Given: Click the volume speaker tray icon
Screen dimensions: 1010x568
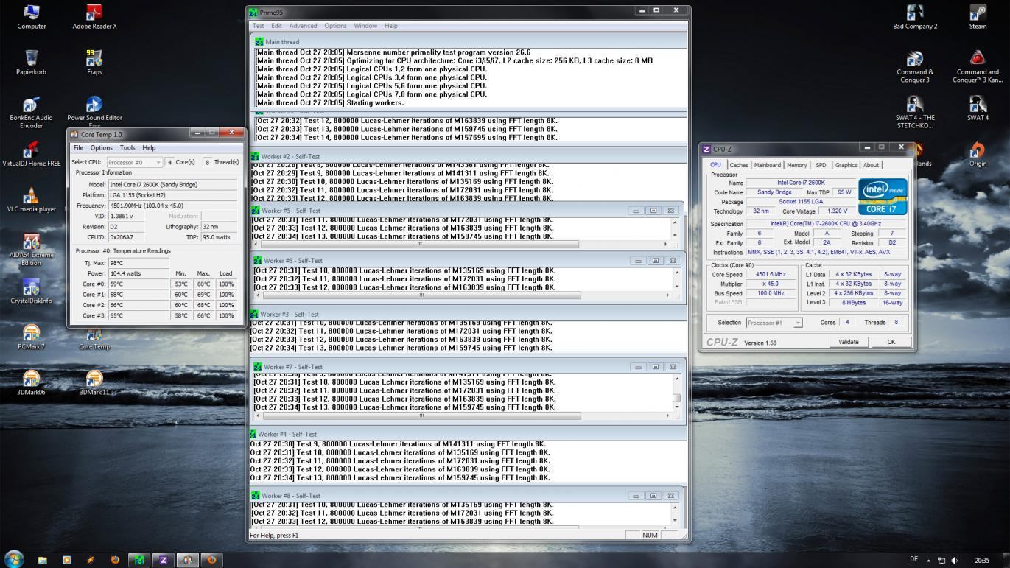Looking at the screenshot, I should (955, 561).
